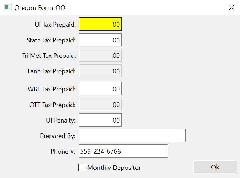Click the "Prepared By:" label text
The width and height of the screenshot is (240, 178).
[x=58, y=136]
